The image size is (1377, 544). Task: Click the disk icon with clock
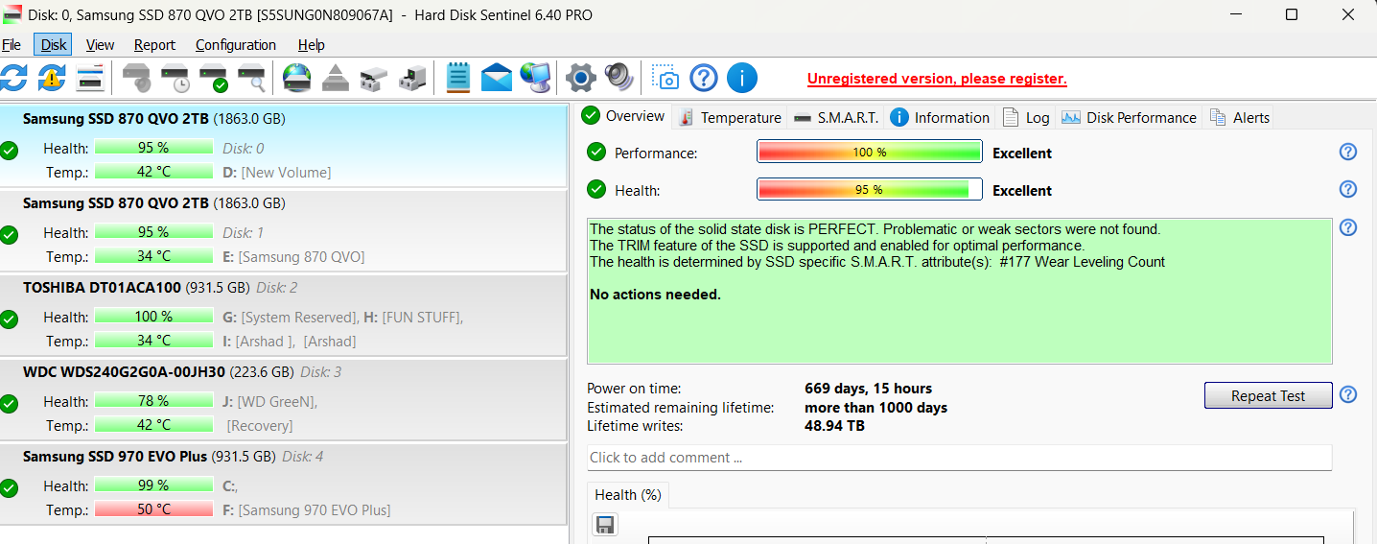[175, 78]
